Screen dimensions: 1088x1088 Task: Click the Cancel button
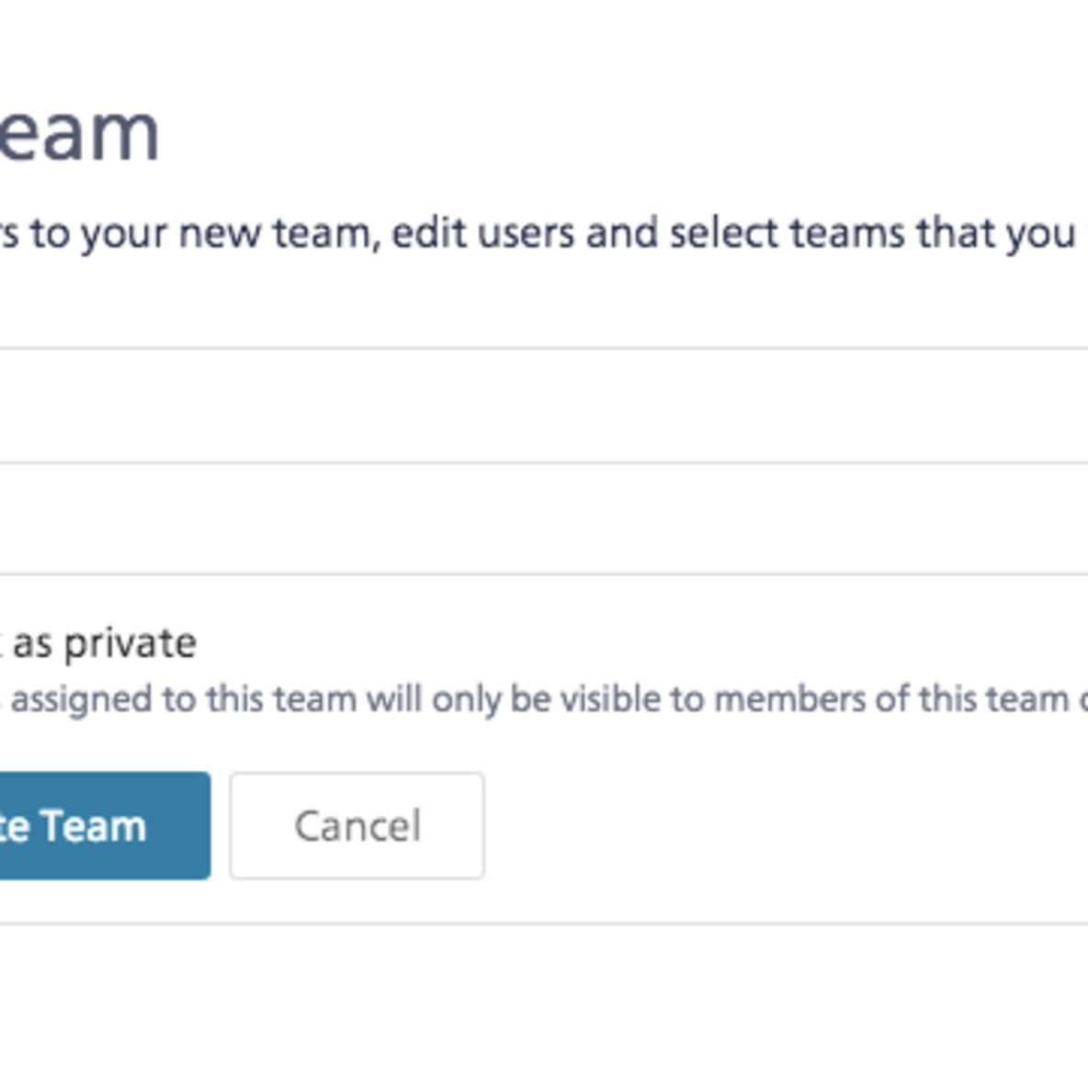[x=357, y=826]
